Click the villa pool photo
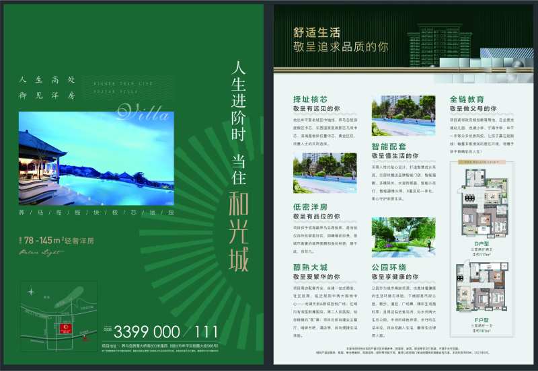This screenshot has width=538, height=371. tap(96, 159)
